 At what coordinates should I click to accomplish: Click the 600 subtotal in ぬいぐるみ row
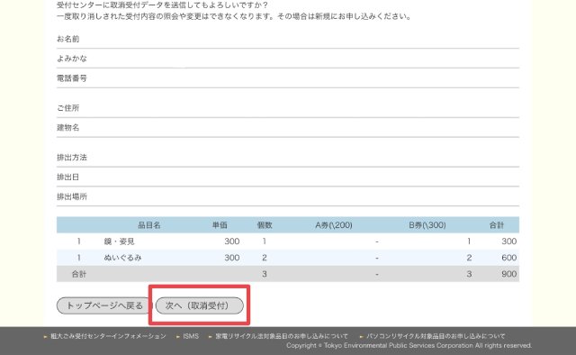coord(509,258)
